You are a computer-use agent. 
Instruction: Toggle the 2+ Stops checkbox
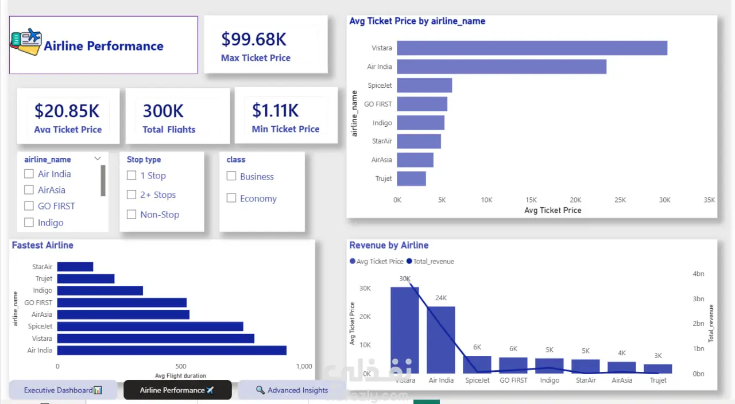(x=131, y=195)
